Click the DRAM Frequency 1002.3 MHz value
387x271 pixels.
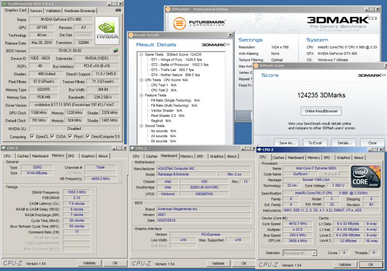click(x=76, y=192)
